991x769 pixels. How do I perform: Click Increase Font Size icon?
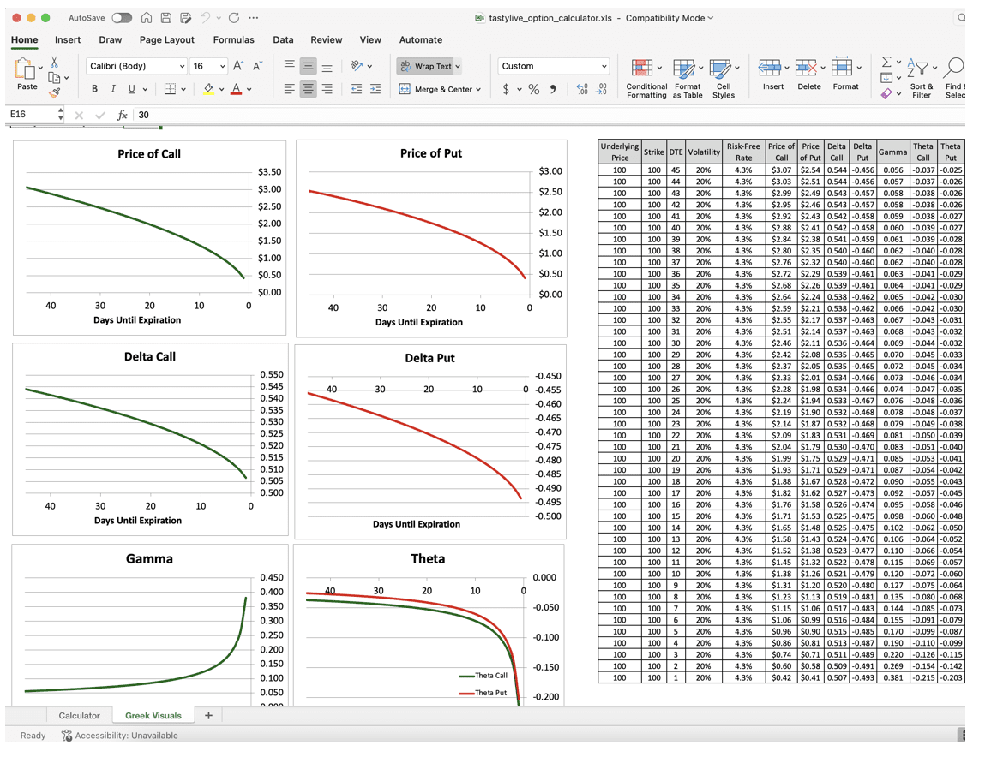tap(238, 66)
